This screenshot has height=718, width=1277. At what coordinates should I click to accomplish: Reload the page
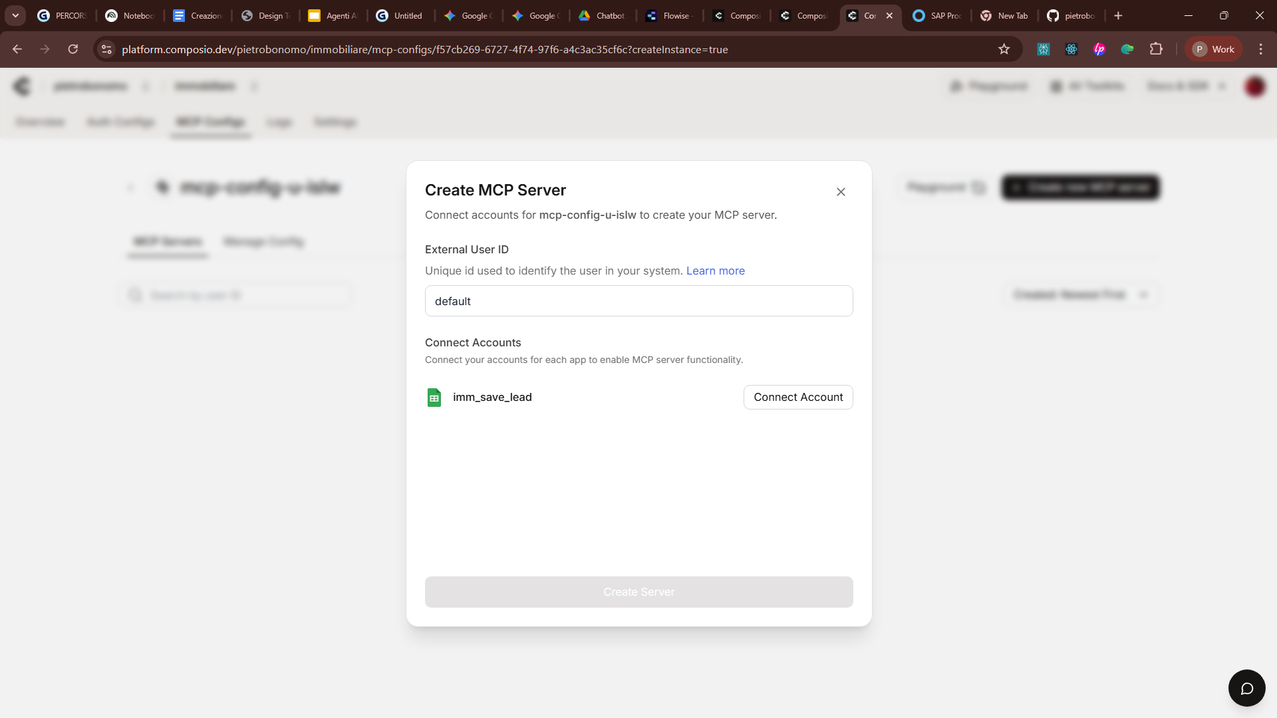point(73,49)
